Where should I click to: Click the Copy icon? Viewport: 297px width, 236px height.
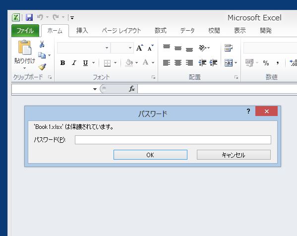(42, 56)
